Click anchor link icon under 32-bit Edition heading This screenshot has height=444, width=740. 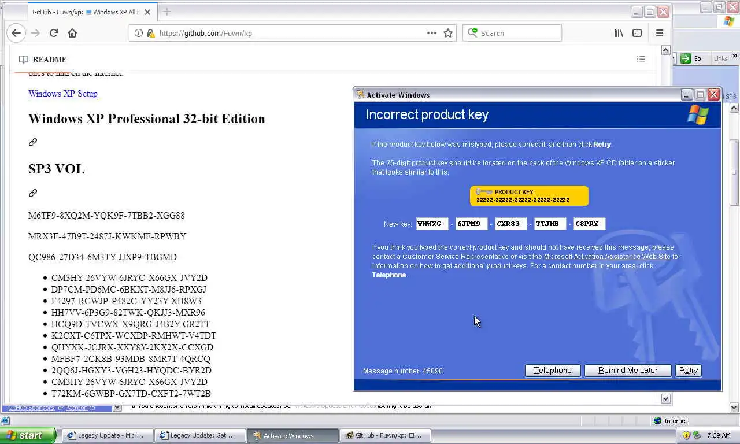click(x=33, y=142)
